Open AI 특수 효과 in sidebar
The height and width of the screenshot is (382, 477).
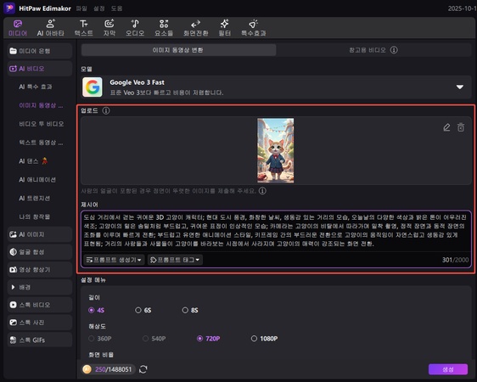(36, 87)
